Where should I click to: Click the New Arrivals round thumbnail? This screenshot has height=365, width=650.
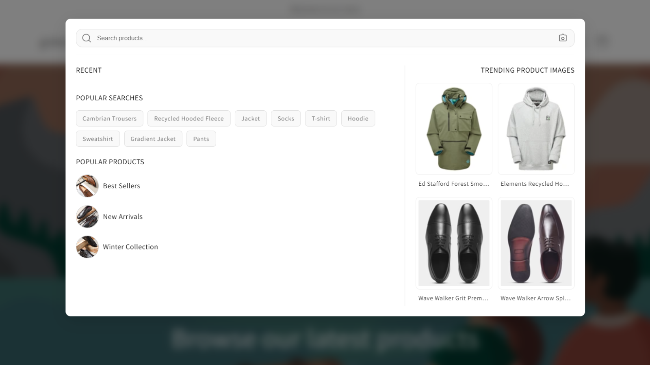[87, 217]
